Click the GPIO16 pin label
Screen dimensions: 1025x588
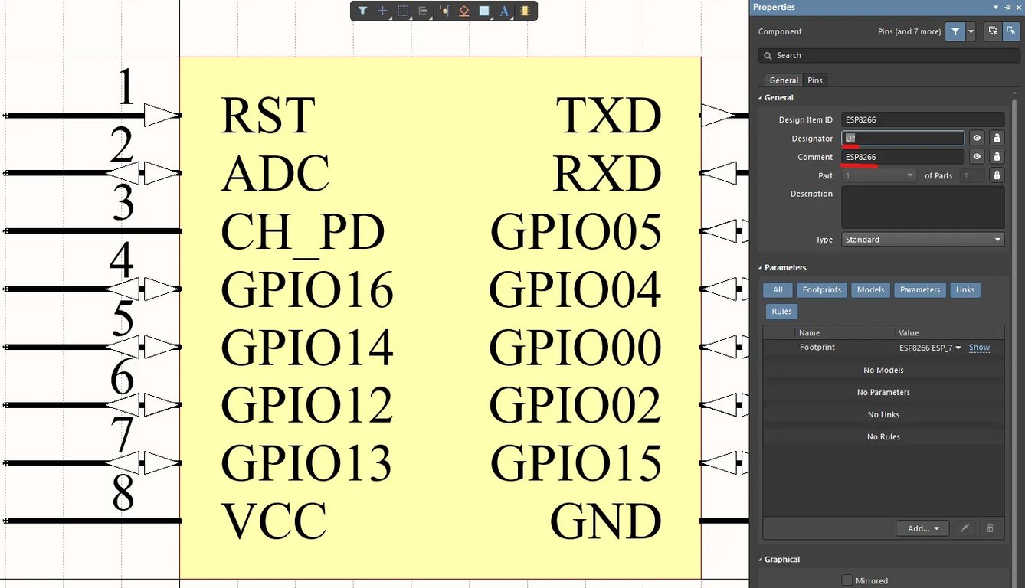pos(307,289)
